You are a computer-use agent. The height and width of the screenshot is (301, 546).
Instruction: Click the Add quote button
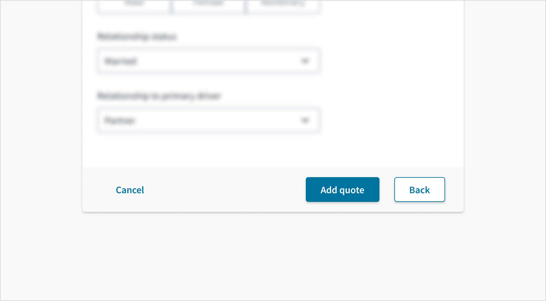[x=342, y=190]
